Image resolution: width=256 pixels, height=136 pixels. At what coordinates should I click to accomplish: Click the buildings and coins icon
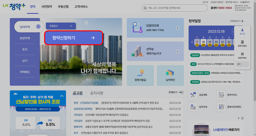point(137,51)
